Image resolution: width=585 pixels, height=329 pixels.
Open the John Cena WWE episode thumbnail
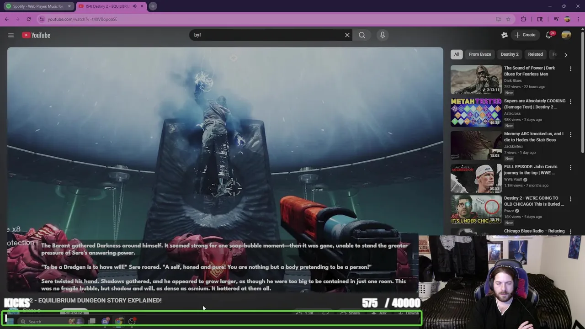coord(476,178)
